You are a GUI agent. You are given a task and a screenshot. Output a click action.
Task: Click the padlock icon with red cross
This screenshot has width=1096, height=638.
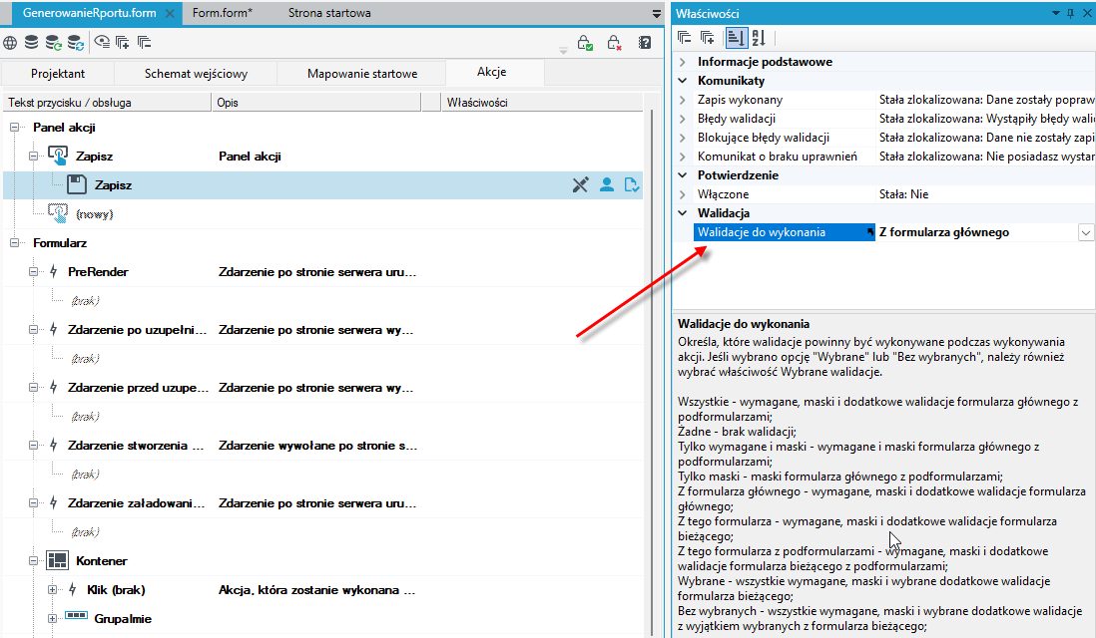(x=614, y=43)
